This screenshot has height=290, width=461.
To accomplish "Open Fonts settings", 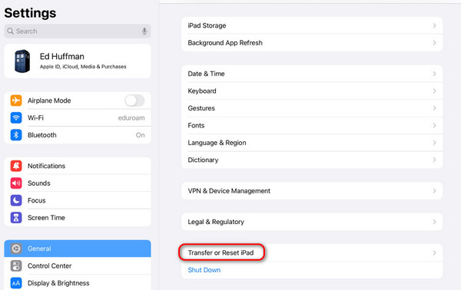I will coord(312,126).
